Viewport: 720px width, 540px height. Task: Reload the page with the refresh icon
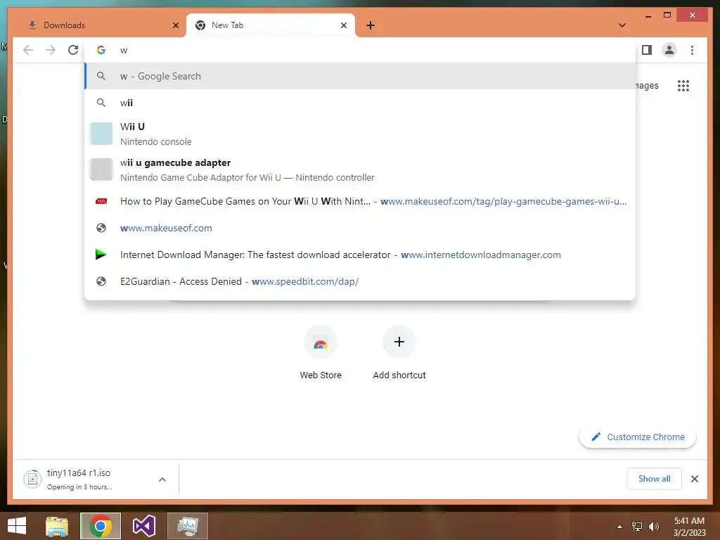point(73,50)
